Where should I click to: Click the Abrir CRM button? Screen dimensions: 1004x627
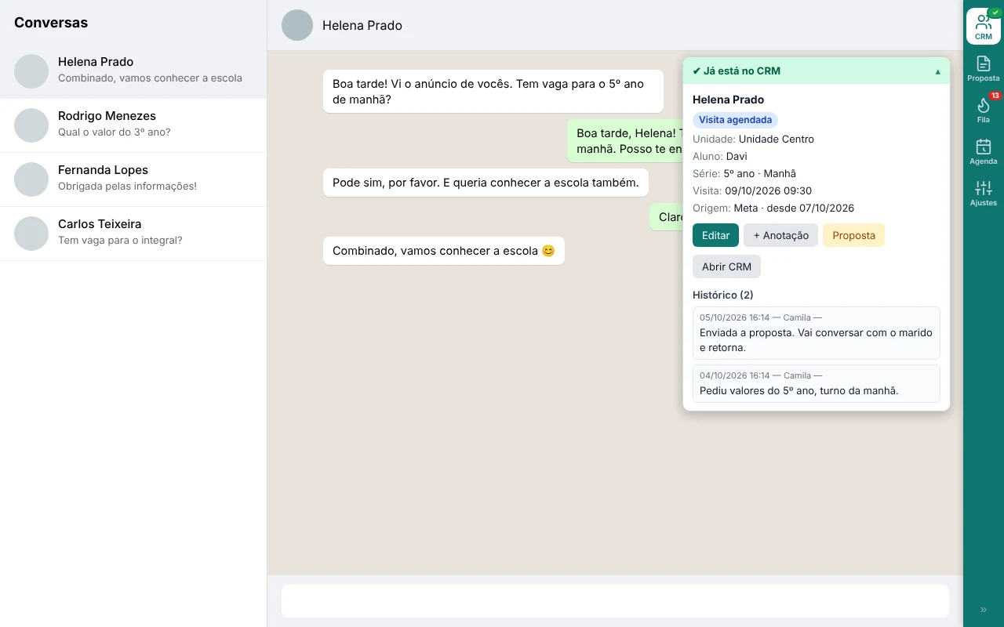726,266
